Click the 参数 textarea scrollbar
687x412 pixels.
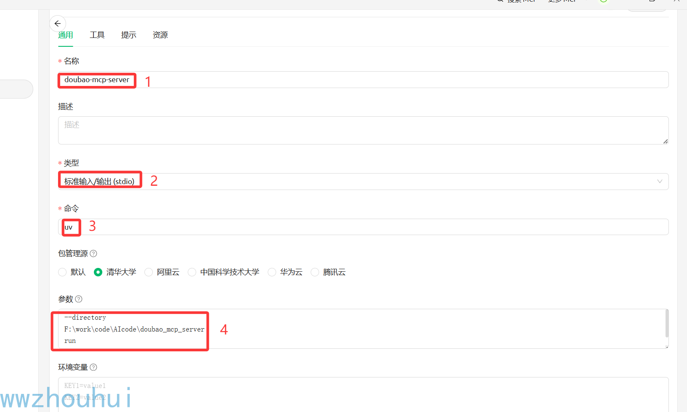[x=667, y=324]
